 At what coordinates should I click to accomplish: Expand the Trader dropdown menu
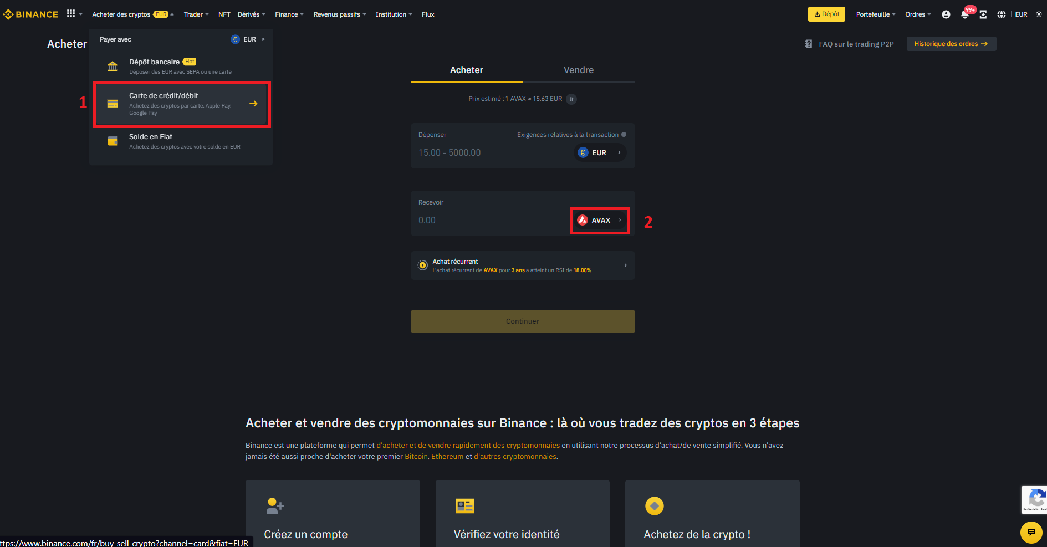[x=196, y=14]
